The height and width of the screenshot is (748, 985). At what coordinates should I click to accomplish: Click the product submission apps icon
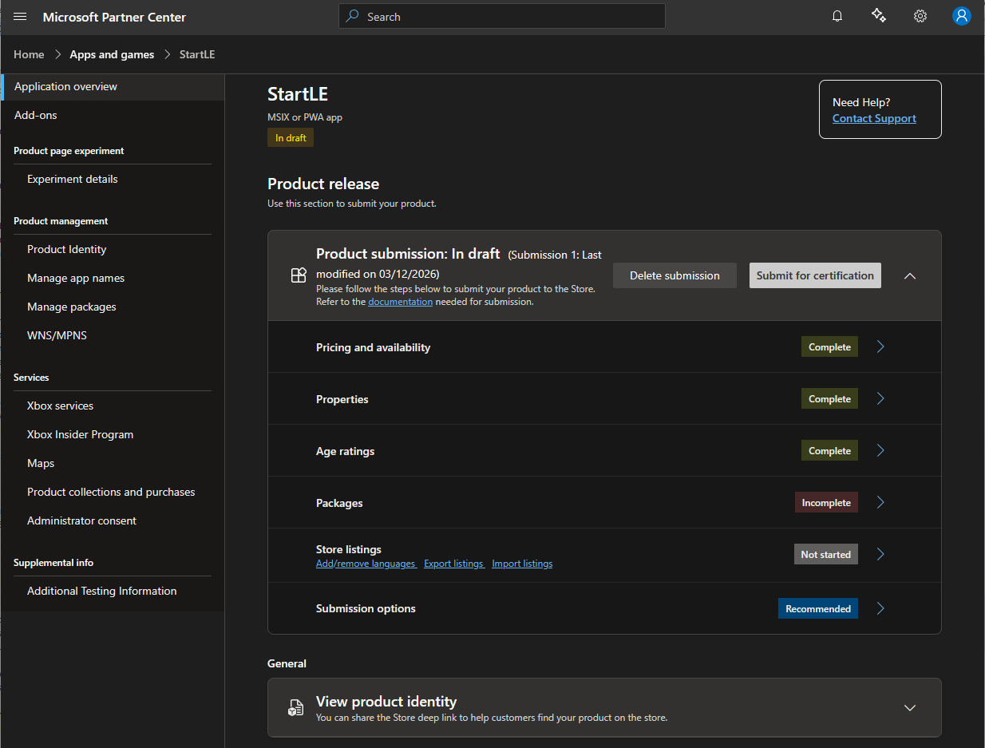coord(299,275)
